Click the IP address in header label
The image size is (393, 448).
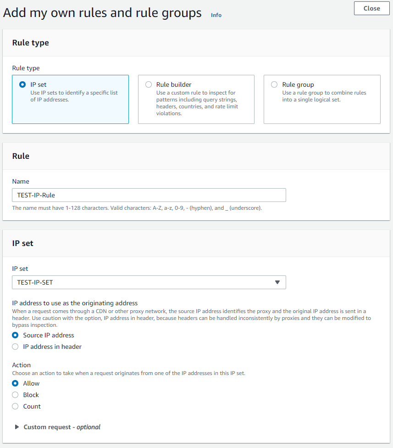(x=52, y=347)
